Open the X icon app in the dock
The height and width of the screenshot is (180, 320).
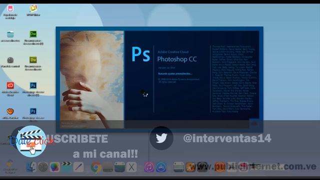131,167
